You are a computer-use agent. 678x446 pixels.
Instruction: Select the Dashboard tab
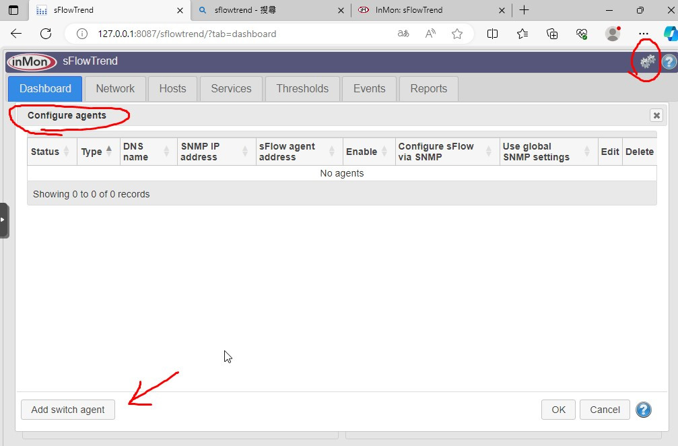[45, 89]
